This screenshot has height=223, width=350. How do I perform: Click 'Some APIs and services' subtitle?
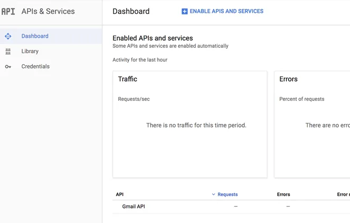tap(170, 46)
